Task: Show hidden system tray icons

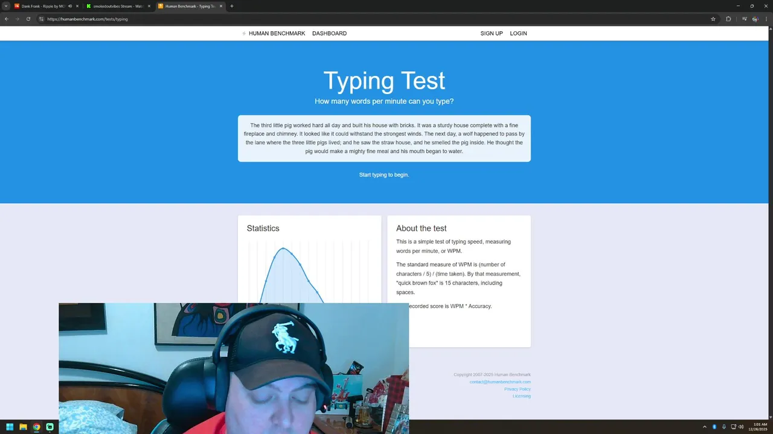Action: point(704,427)
